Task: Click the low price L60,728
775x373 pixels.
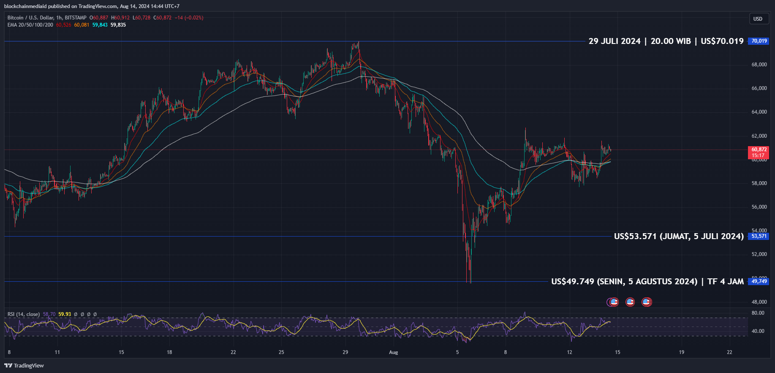Action: [x=141, y=18]
